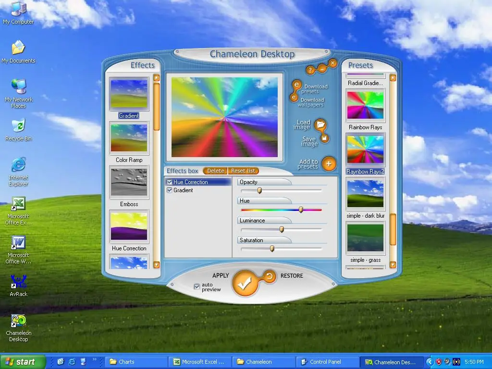Screen dimensions: 492x369
Task: Switch to Charts taskbar button
Action: [x=136, y=362]
